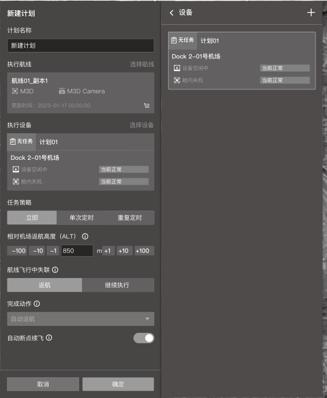Select the 航线01_副本1 route card
Viewport: 327px width, 398px height.
coord(81,93)
